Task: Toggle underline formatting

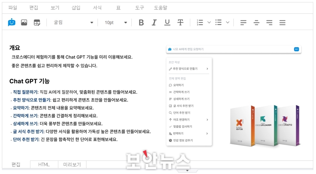Action: coord(167,22)
